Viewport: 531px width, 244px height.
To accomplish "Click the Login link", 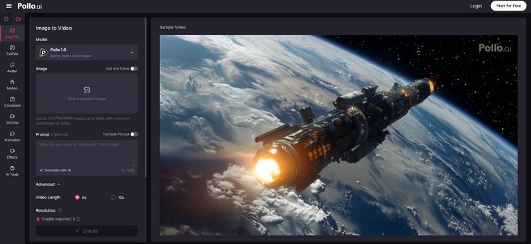I will pos(476,6).
